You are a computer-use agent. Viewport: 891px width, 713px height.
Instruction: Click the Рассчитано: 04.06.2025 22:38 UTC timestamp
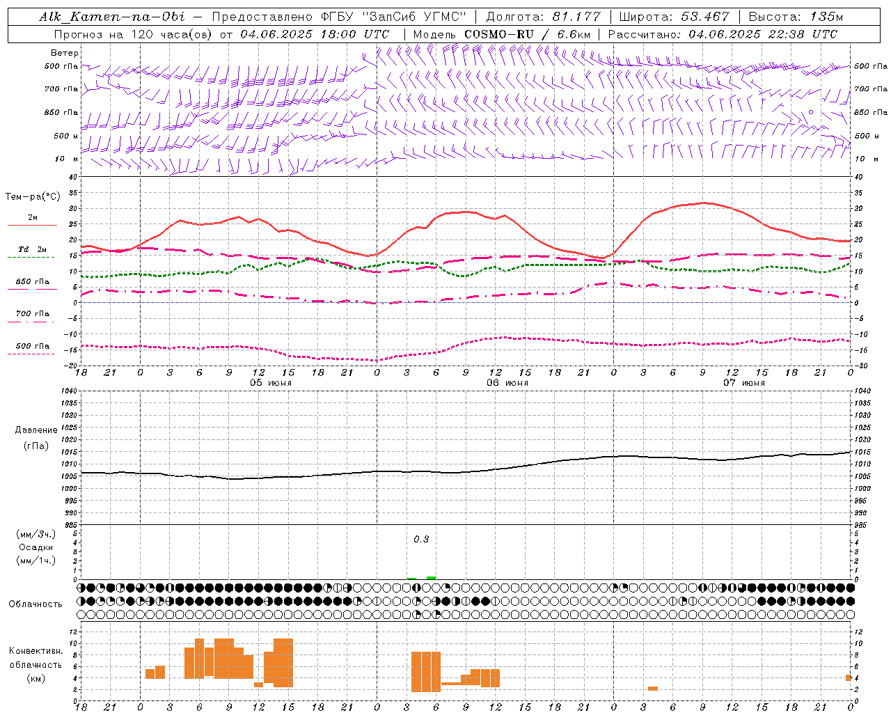click(x=723, y=33)
